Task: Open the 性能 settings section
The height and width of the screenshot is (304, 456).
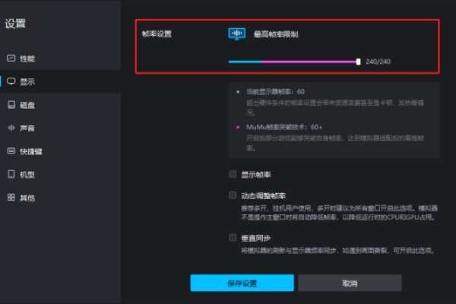Action: coord(60,59)
